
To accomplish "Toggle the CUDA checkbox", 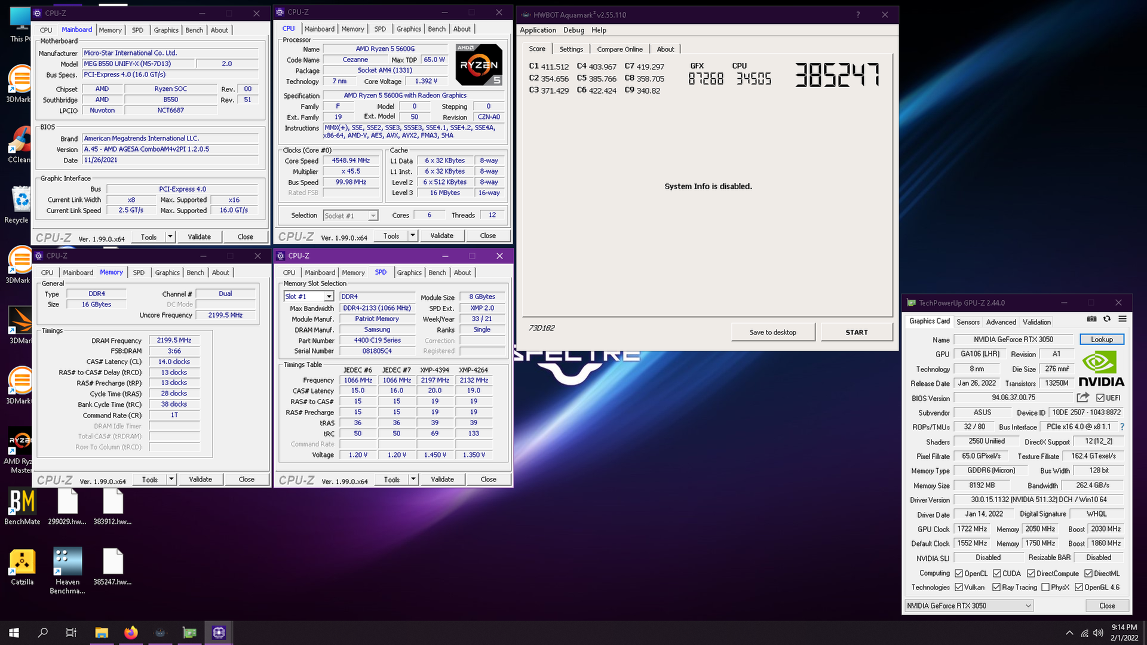I will coord(997,573).
